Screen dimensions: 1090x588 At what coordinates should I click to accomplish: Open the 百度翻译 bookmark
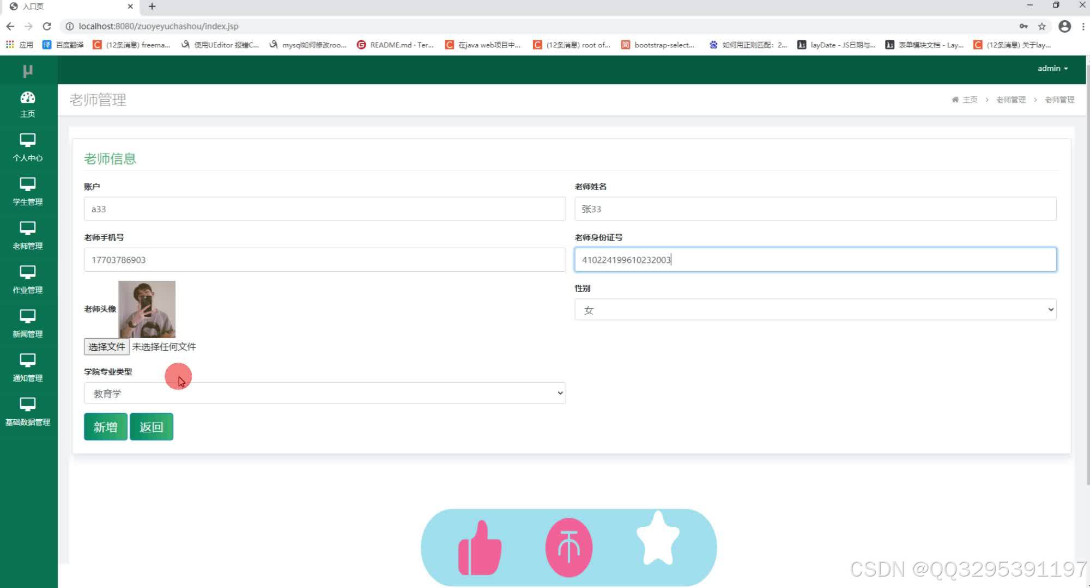(63, 45)
